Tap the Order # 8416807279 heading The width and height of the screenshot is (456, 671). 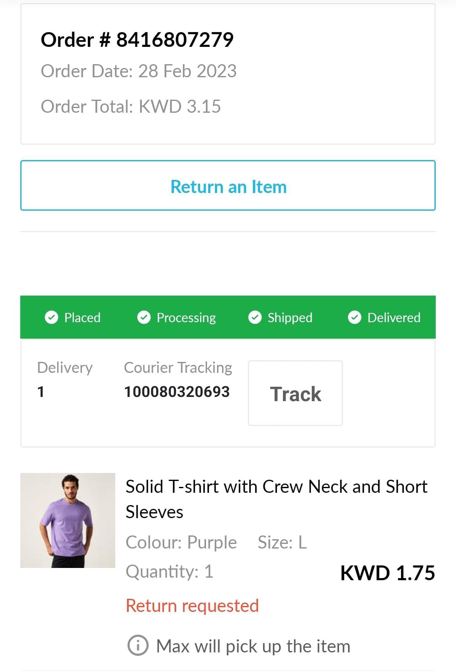[x=137, y=40]
